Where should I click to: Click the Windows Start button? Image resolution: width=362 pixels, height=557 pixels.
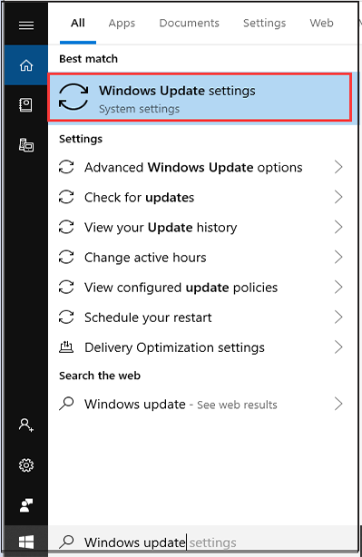(x=26, y=542)
